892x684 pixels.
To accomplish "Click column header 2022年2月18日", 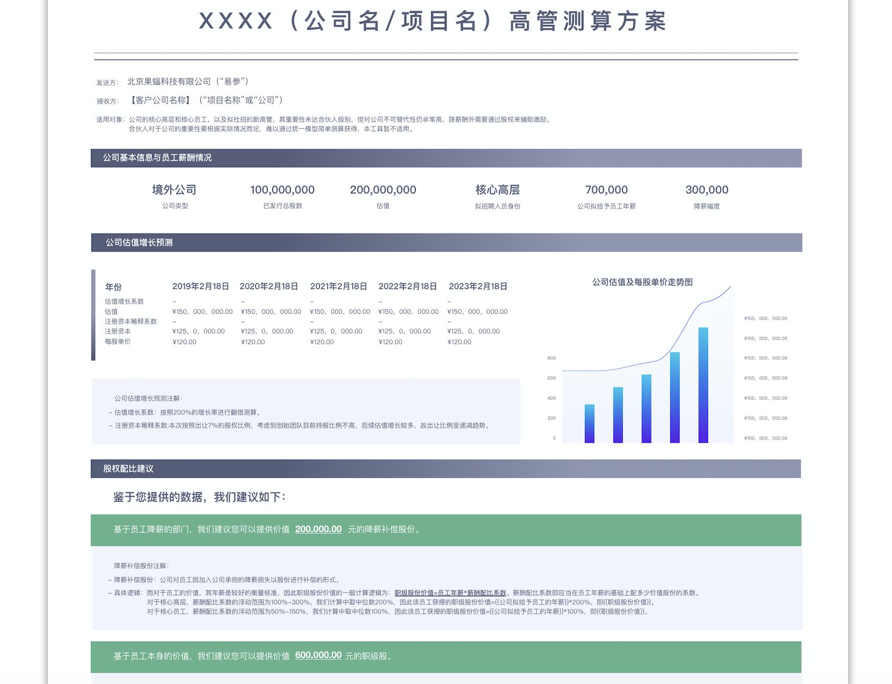I will click(x=408, y=286).
